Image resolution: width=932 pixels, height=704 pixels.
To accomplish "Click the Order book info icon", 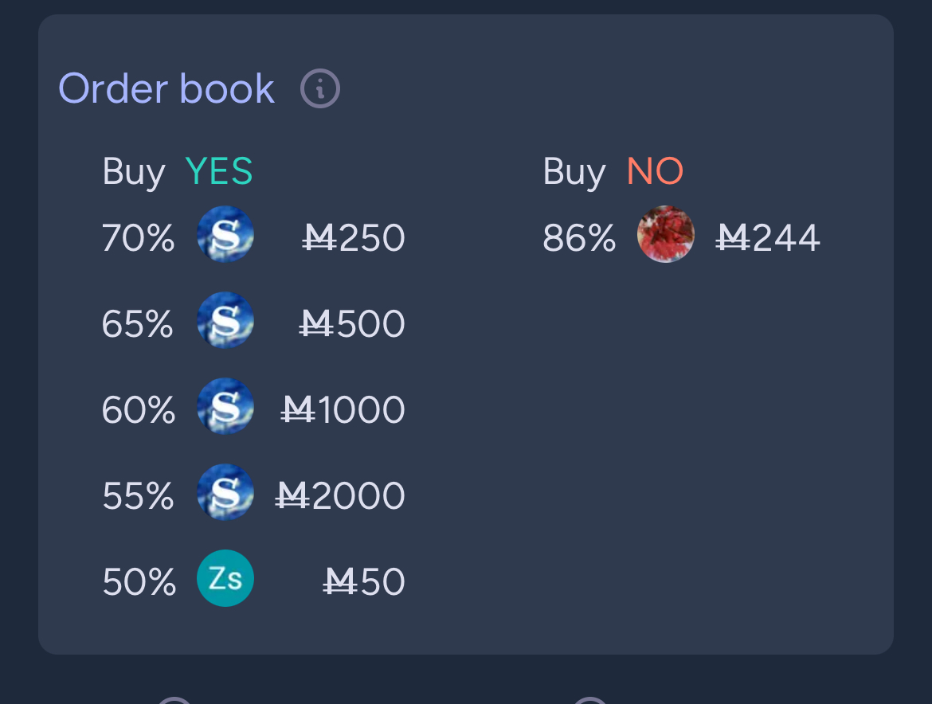I will pyautogui.click(x=319, y=88).
